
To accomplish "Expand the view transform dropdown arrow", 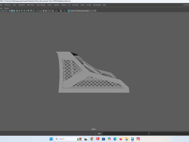I will [95, 11].
